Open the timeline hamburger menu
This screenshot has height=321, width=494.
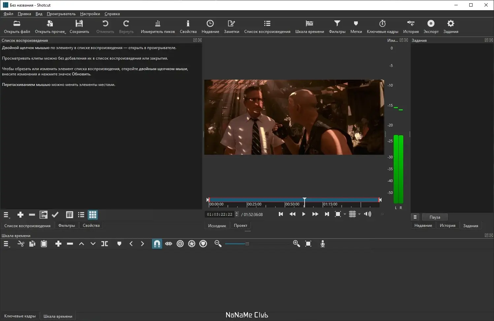6,244
